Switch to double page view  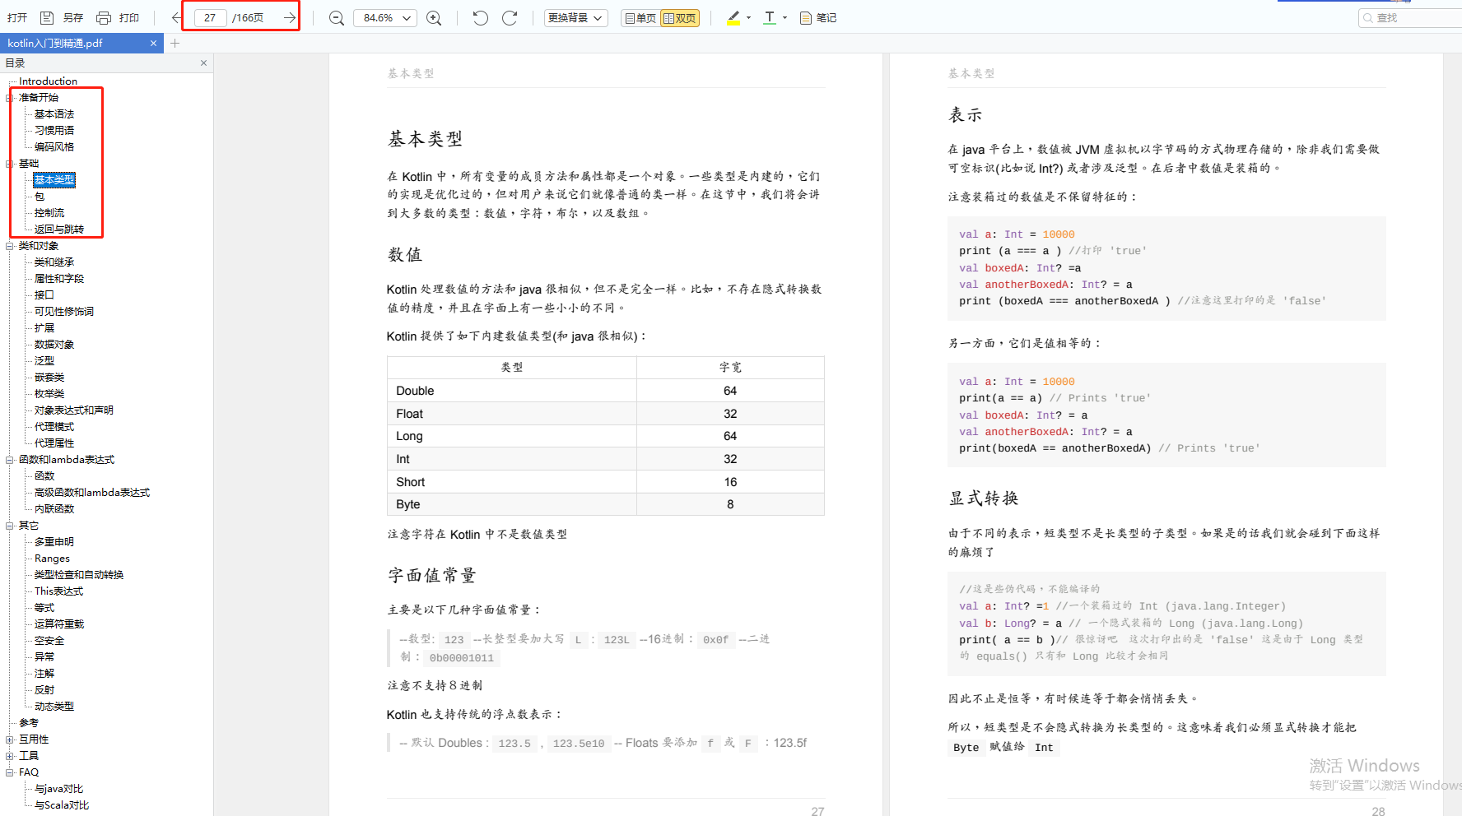[x=680, y=17]
